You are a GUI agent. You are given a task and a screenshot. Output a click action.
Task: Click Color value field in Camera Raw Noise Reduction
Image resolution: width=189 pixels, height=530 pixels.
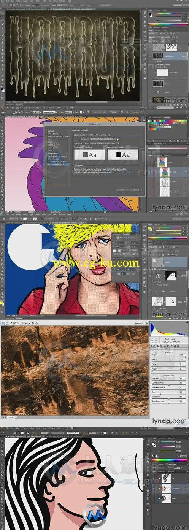click(x=183, y=392)
